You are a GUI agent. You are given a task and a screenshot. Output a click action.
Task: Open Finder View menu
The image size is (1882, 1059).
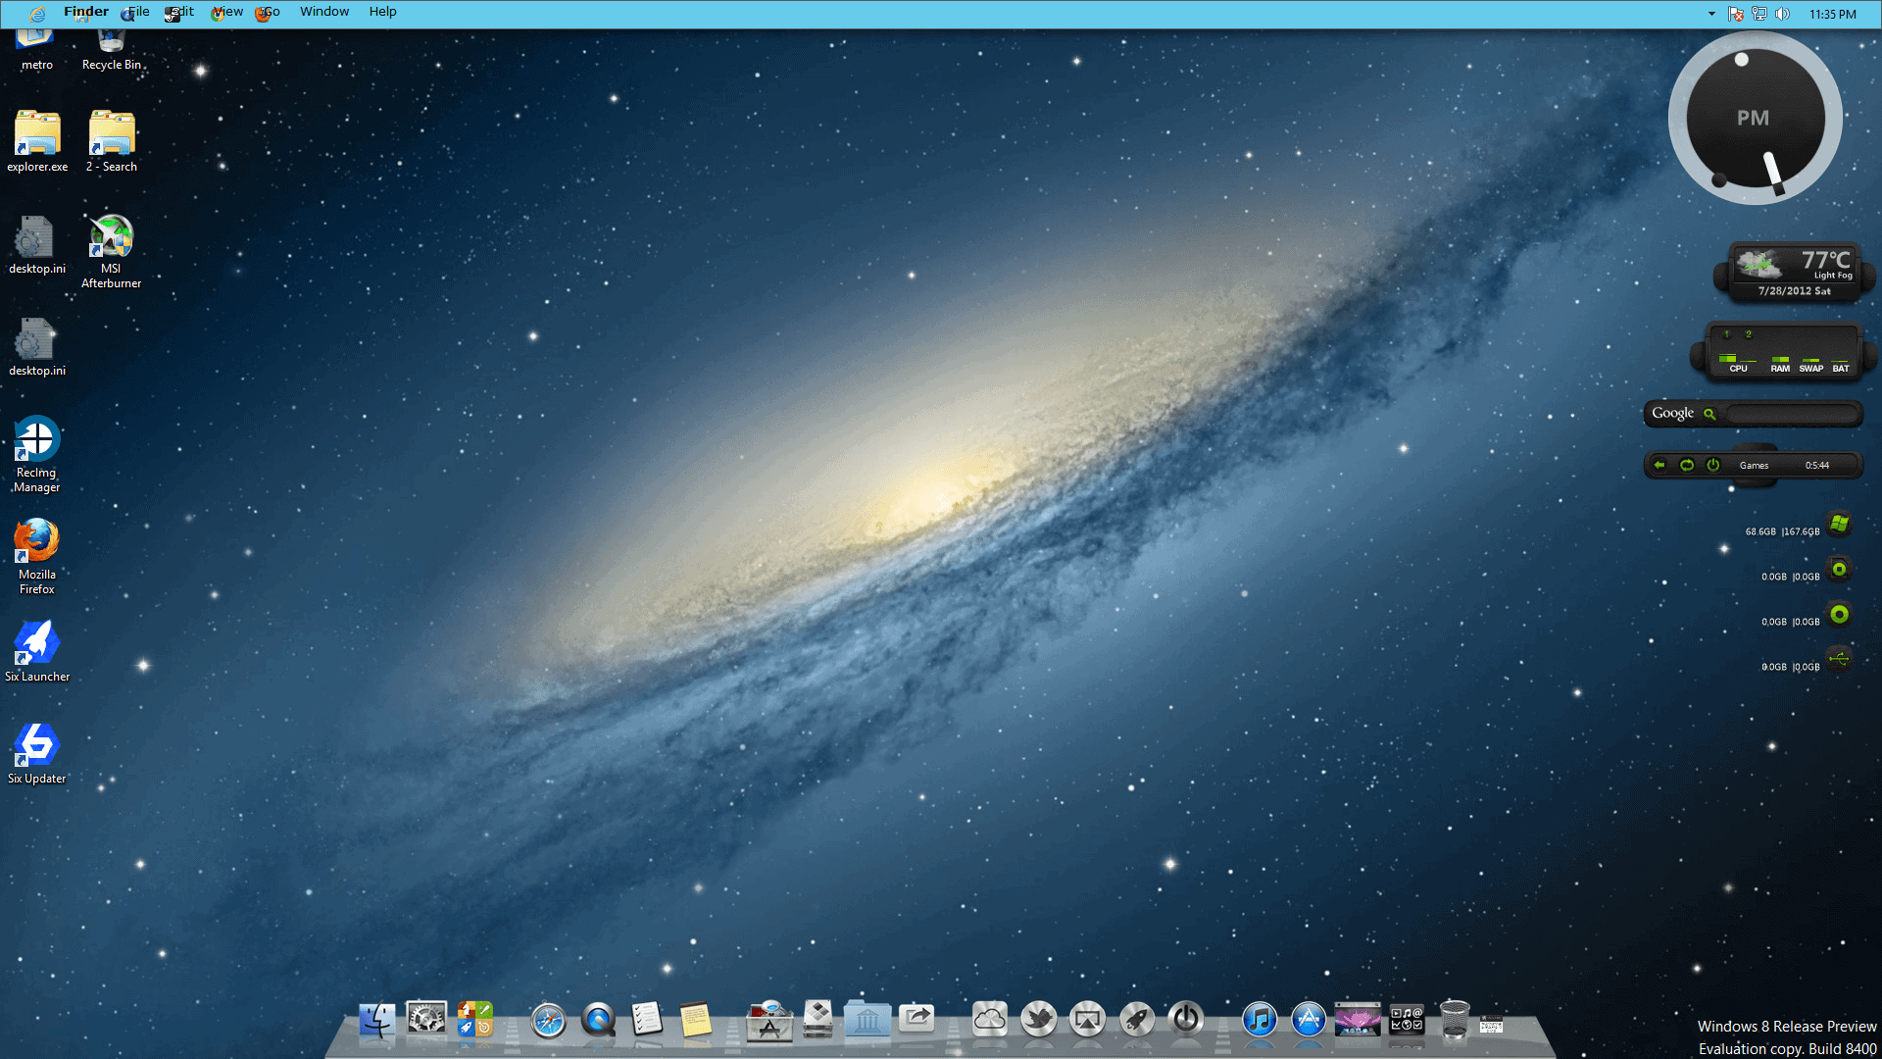[x=227, y=12]
